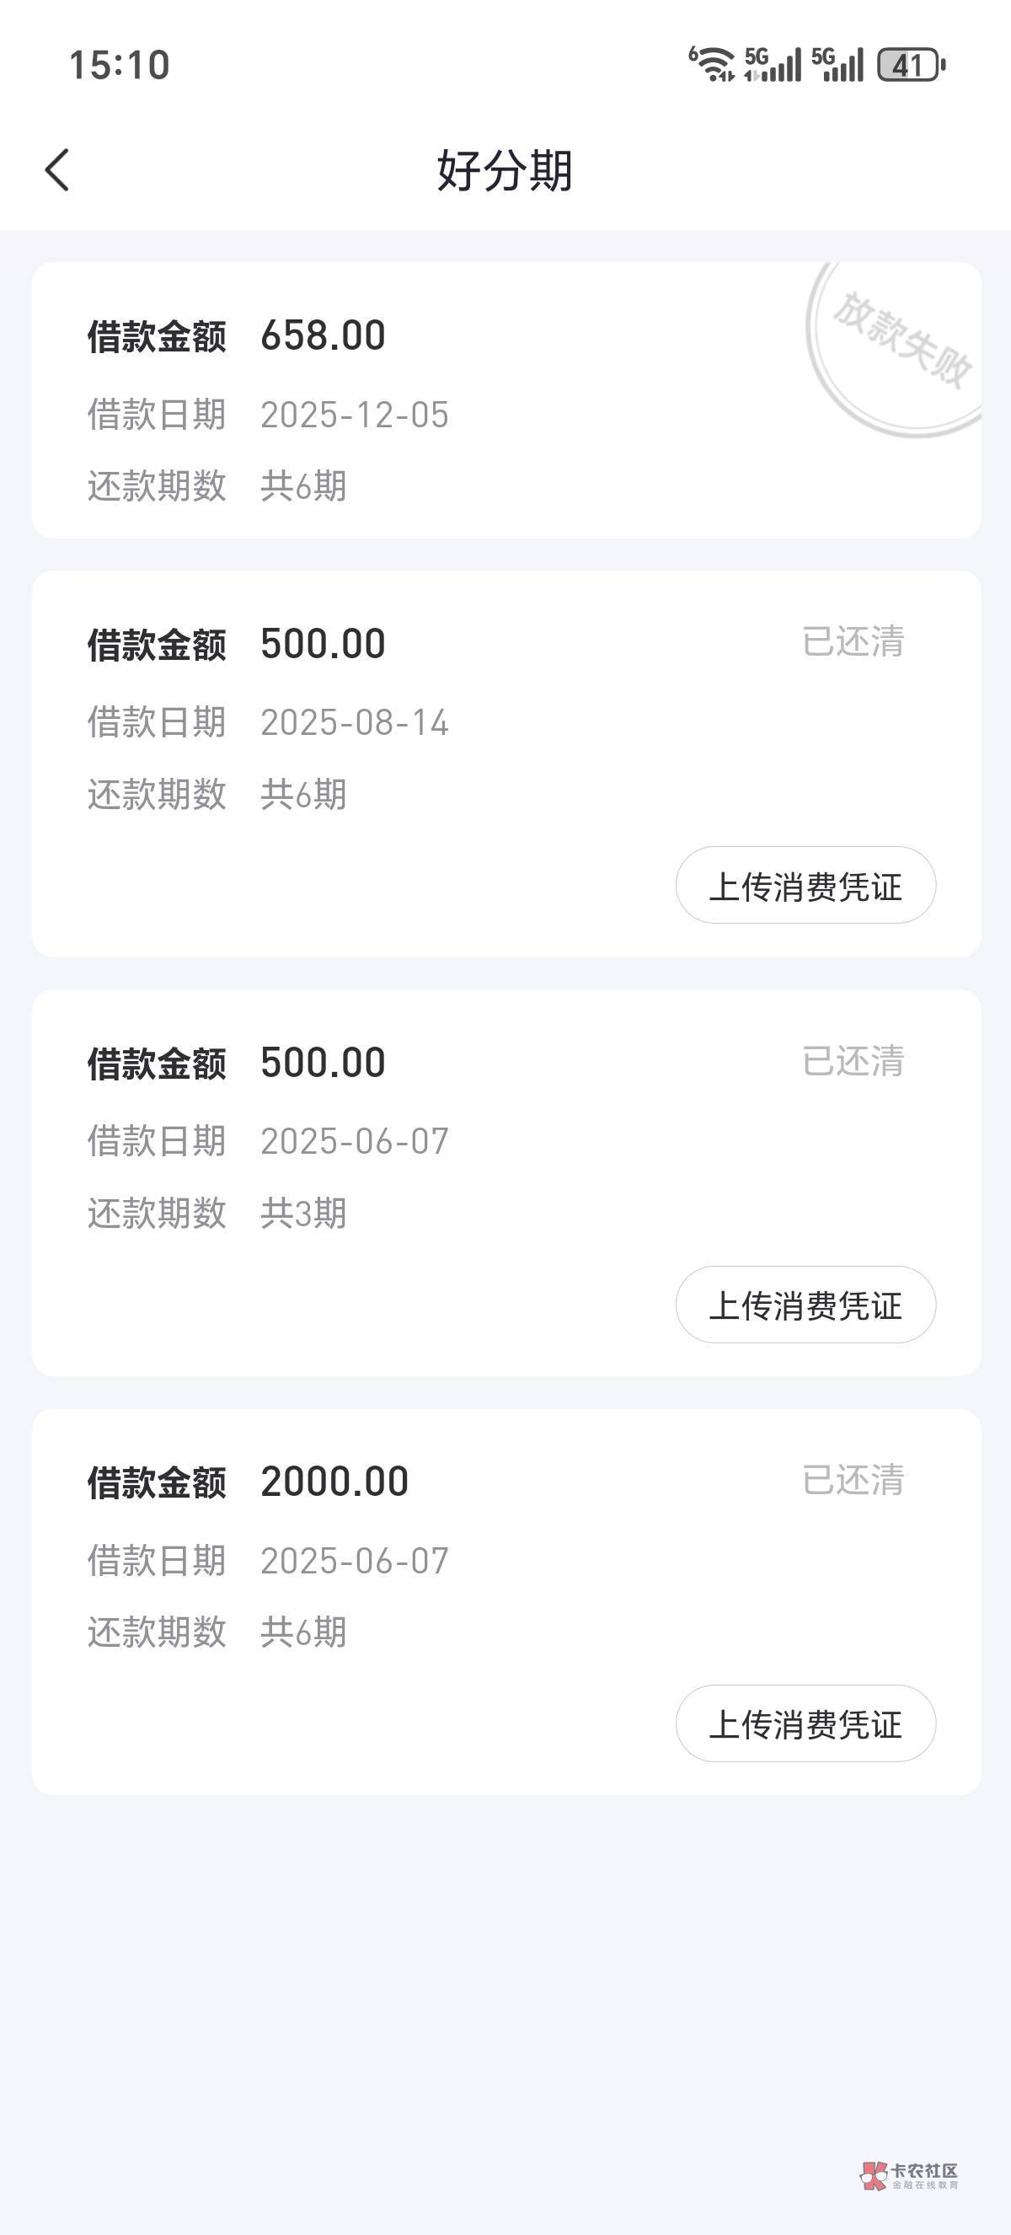Tap the 2025-12-05 loan date
The image size is (1011, 2235).
click(x=354, y=415)
